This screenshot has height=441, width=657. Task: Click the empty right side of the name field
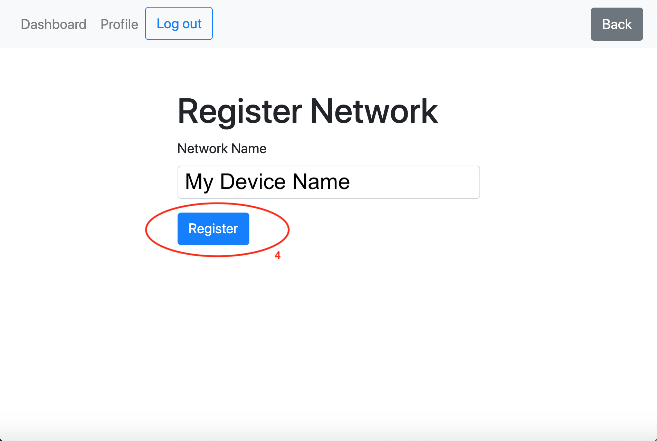415,182
